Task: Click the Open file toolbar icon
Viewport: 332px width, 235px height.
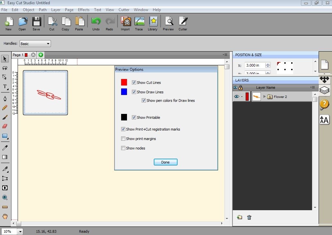Action: pyautogui.click(x=23, y=22)
